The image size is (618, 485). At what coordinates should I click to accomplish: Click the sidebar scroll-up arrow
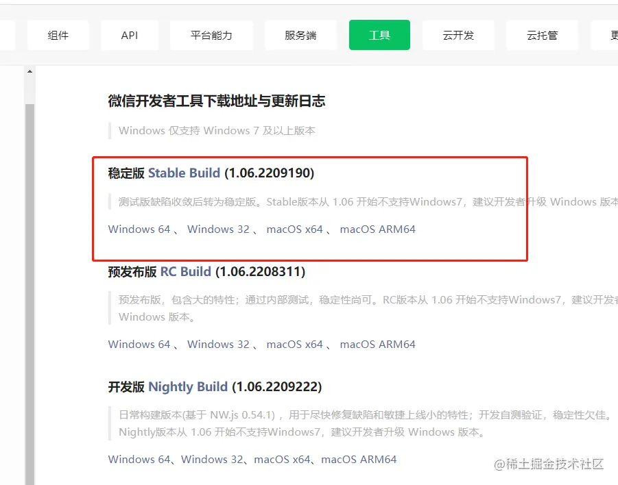(29, 71)
